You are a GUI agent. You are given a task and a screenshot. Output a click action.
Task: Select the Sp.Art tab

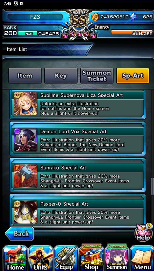[133, 76]
